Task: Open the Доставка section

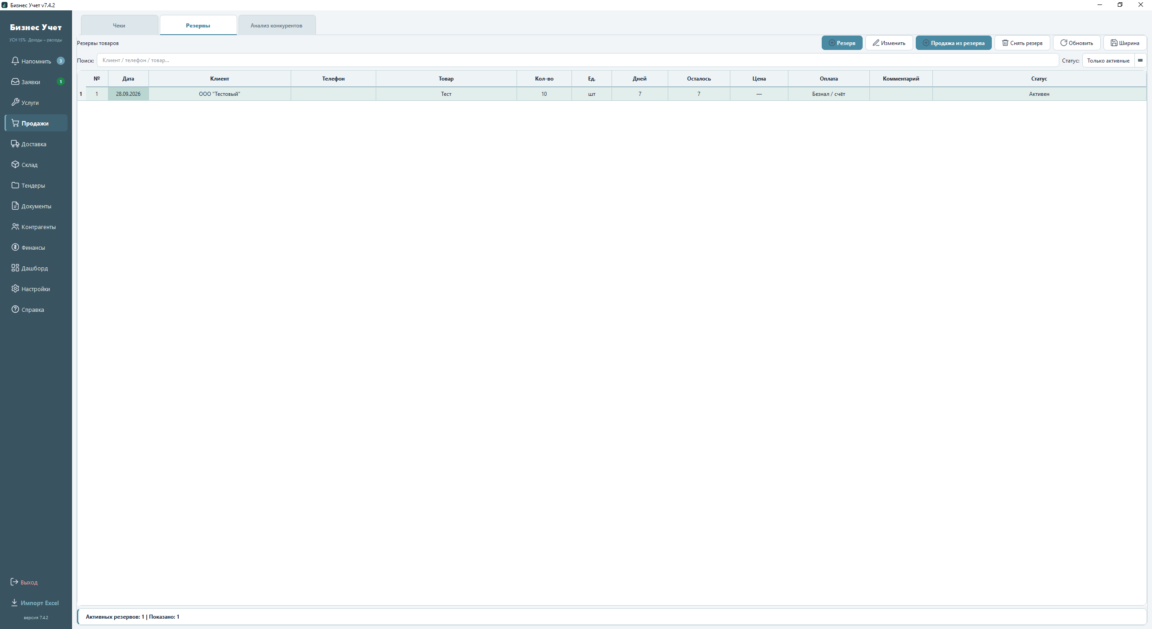Action: click(x=36, y=144)
